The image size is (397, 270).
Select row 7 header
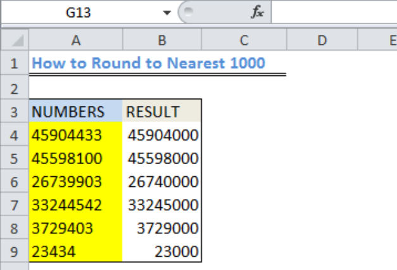tap(15, 205)
